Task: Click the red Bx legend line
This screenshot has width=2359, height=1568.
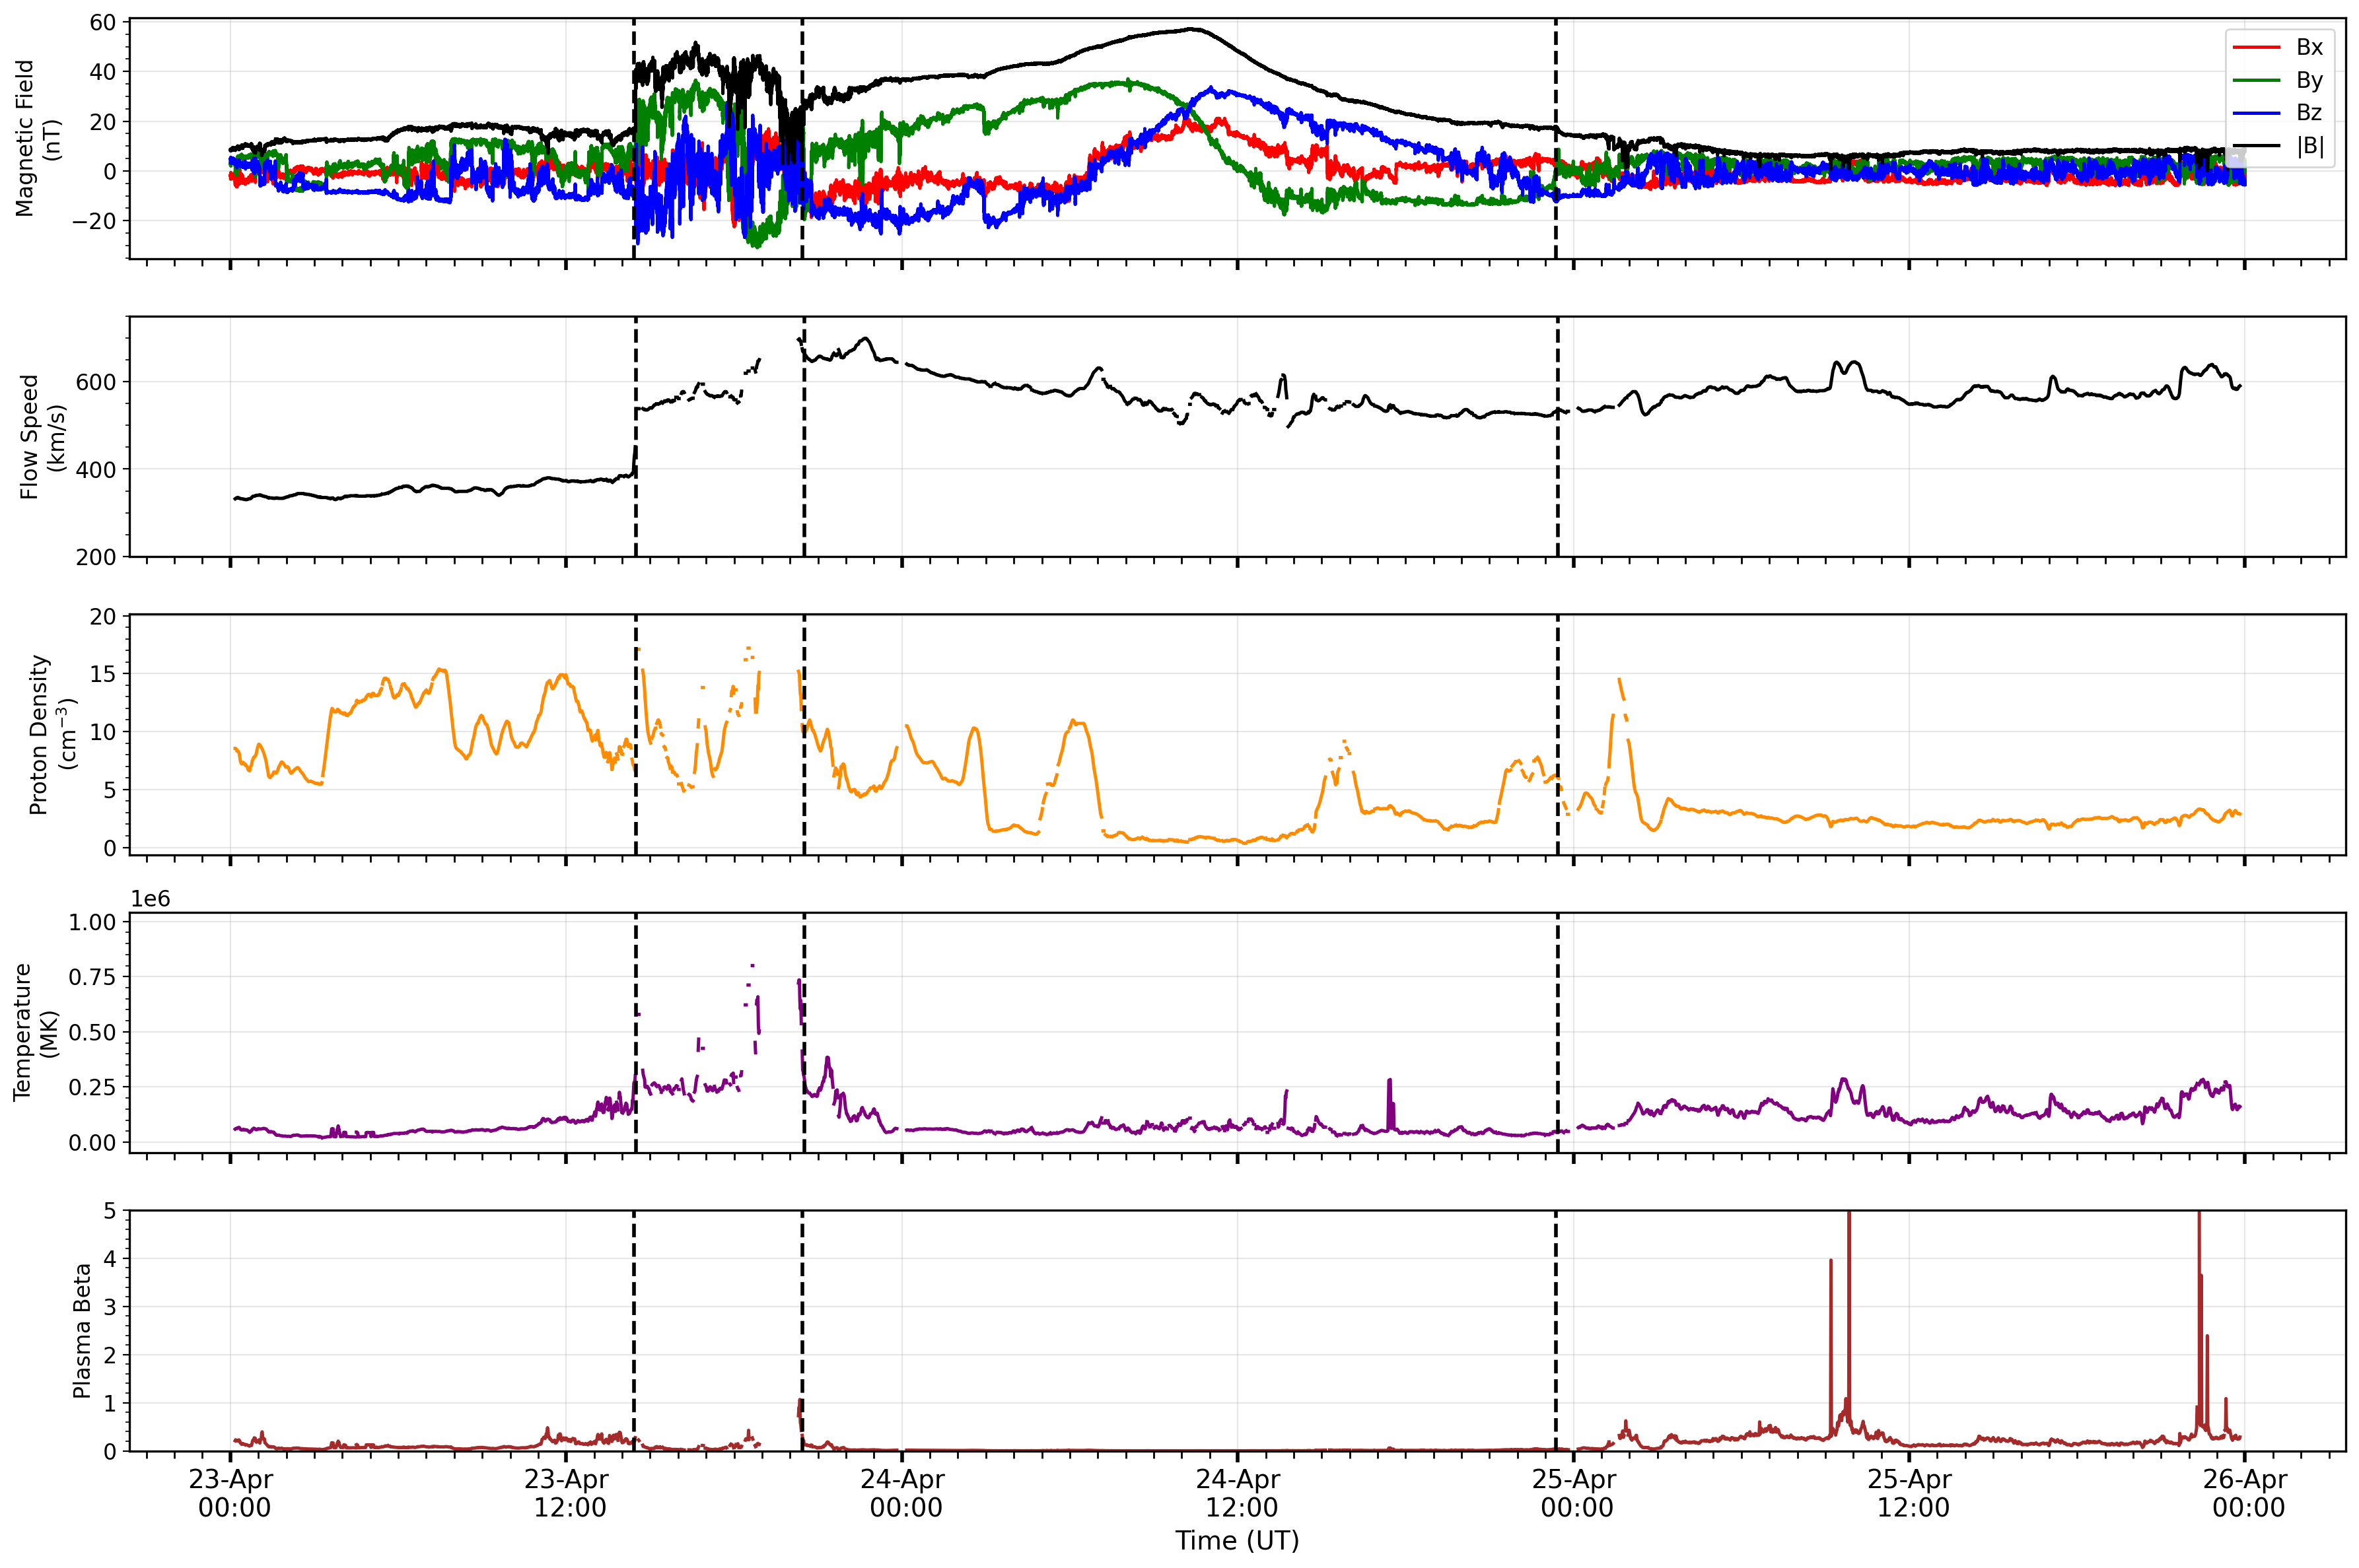Action: (2256, 47)
